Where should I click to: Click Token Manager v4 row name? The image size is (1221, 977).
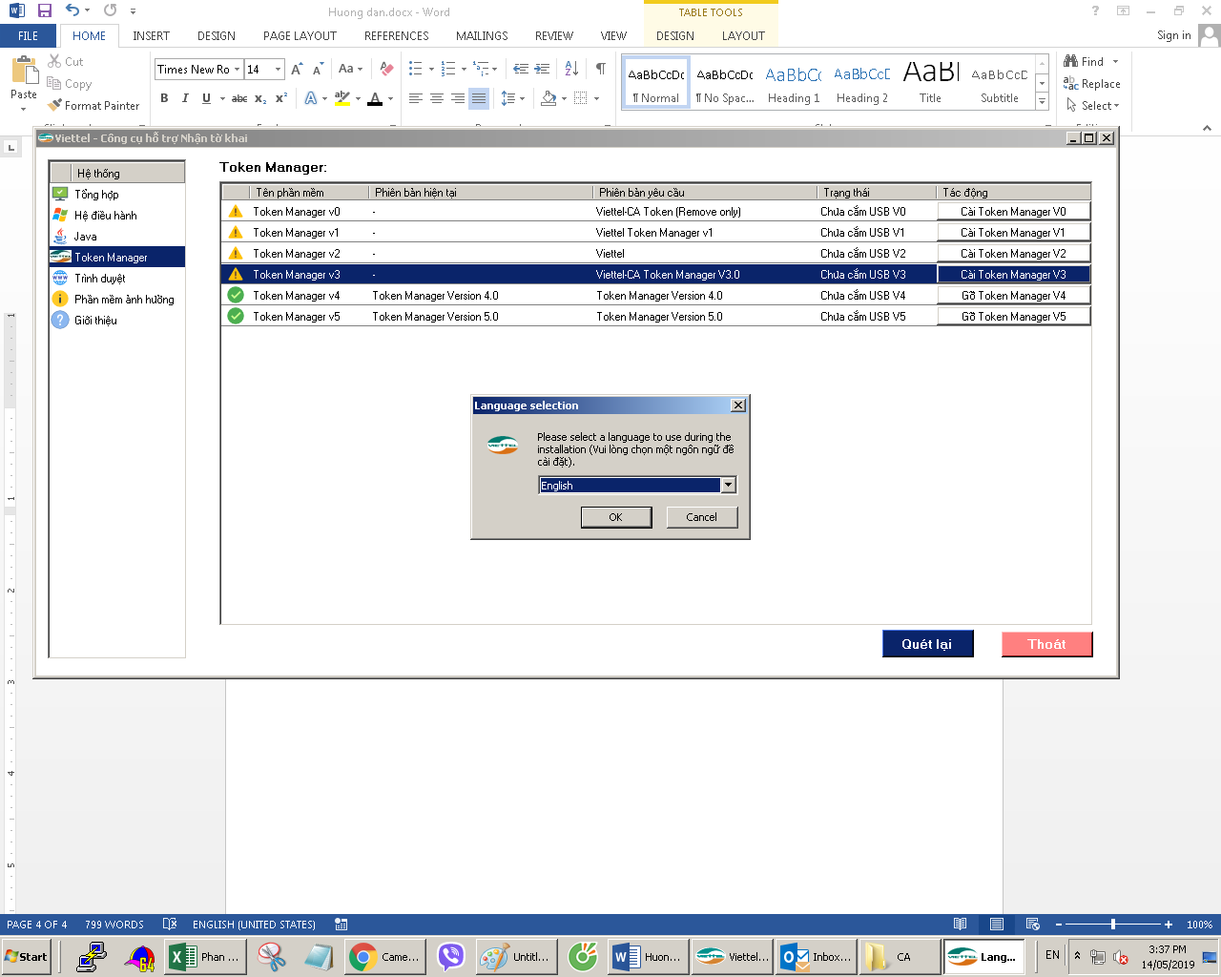tap(297, 296)
